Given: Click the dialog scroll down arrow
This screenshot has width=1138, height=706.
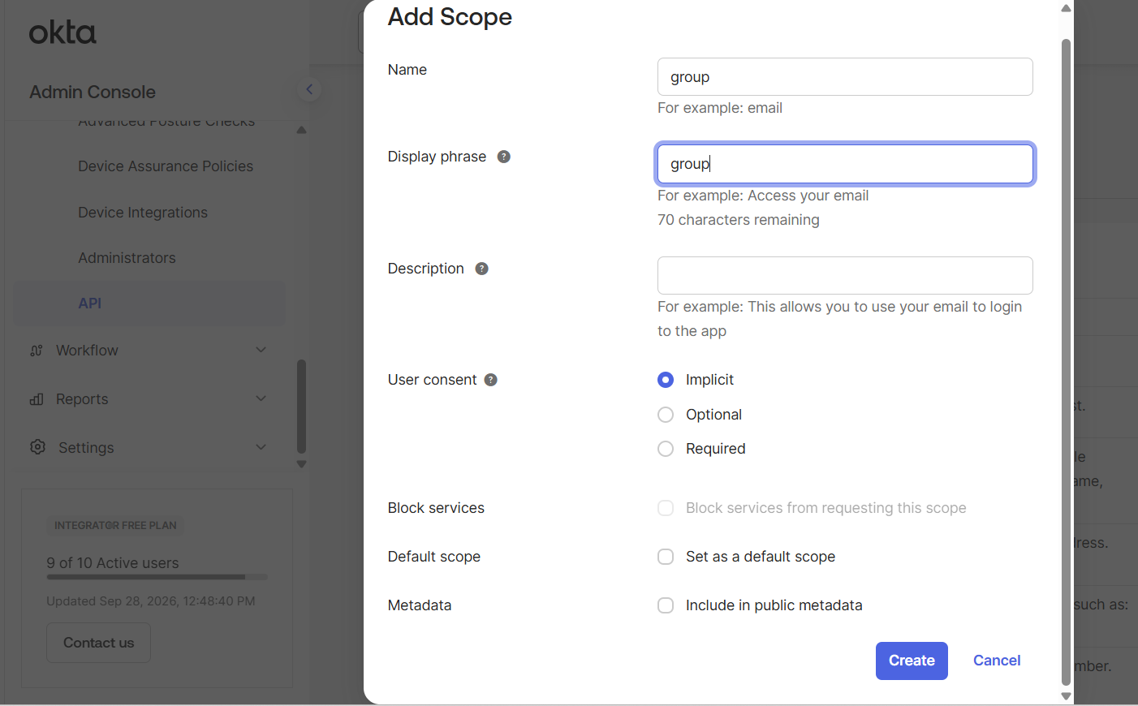Looking at the screenshot, I should [1067, 696].
